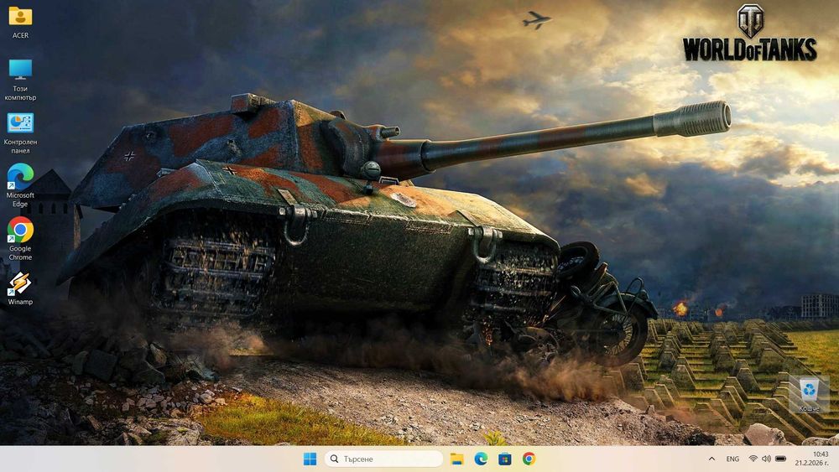Open File Explorer from the taskbar
The image size is (839, 472).
pyautogui.click(x=456, y=459)
